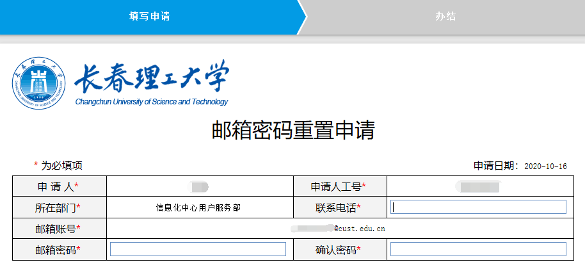The image size is (585, 276).
Task: Focus the 联系电话 input field
Action: tap(478, 207)
